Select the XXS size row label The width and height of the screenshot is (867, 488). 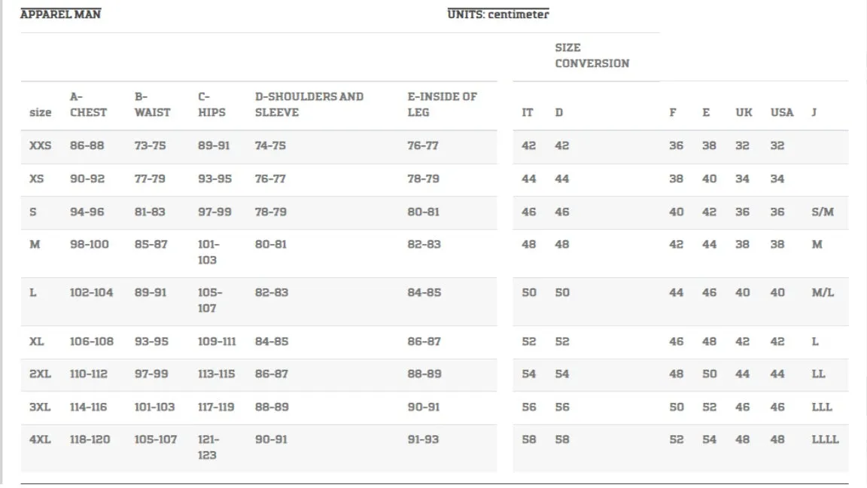41,146
